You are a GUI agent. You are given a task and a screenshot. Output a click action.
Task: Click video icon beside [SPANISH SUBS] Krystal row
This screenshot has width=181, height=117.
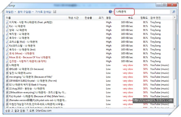click(7, 81)
